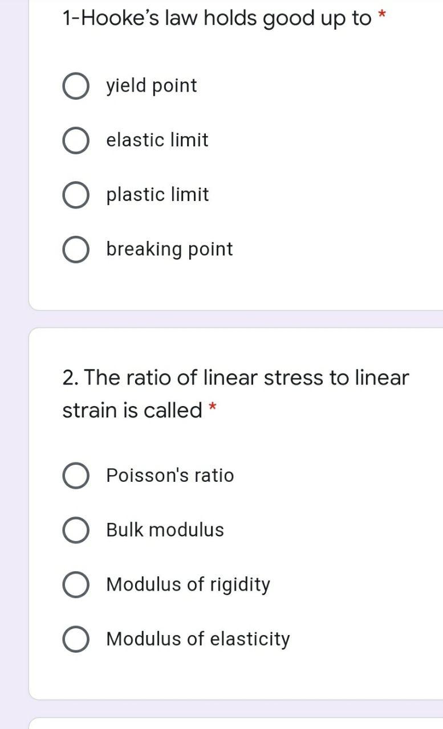Click the red asterisk after 'strain is called'

point(212,406)
